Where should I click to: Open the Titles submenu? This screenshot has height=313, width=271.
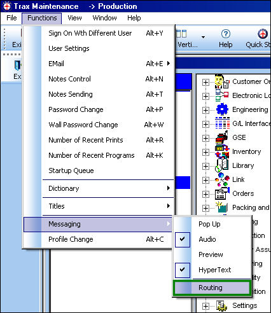tap(98, 206)
